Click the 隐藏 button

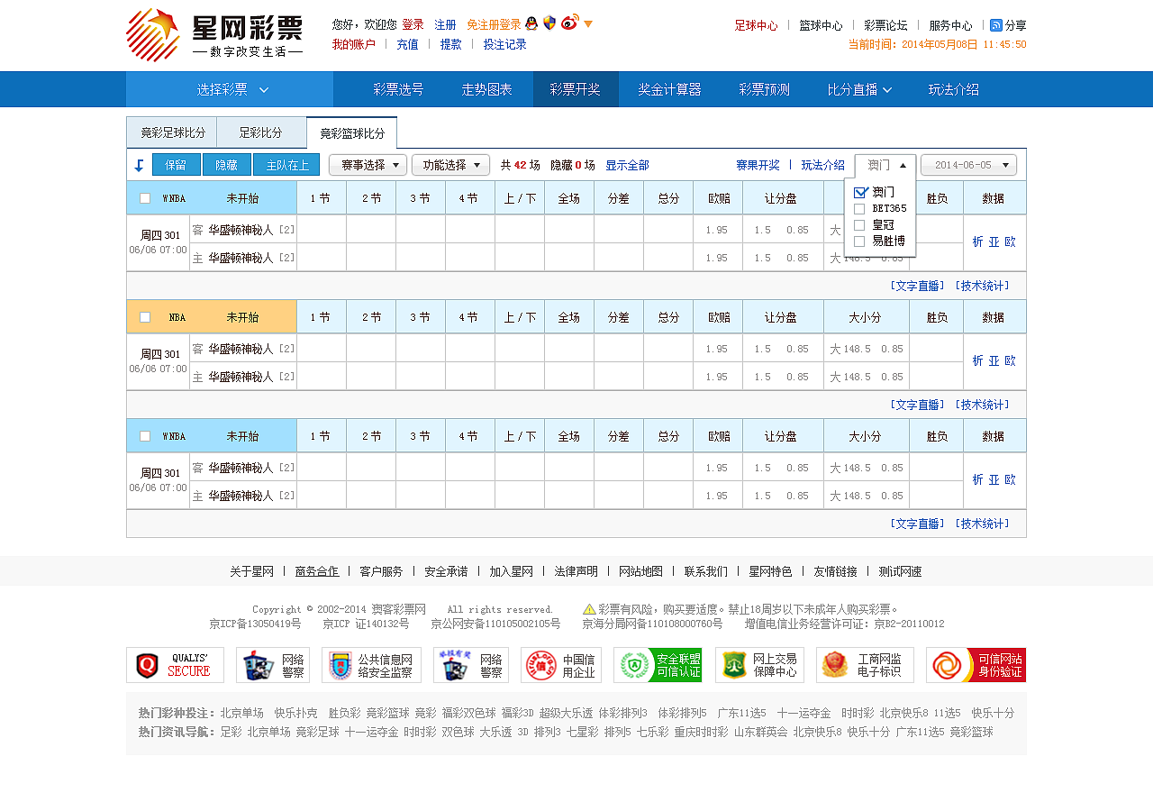[x=227, y=165]
